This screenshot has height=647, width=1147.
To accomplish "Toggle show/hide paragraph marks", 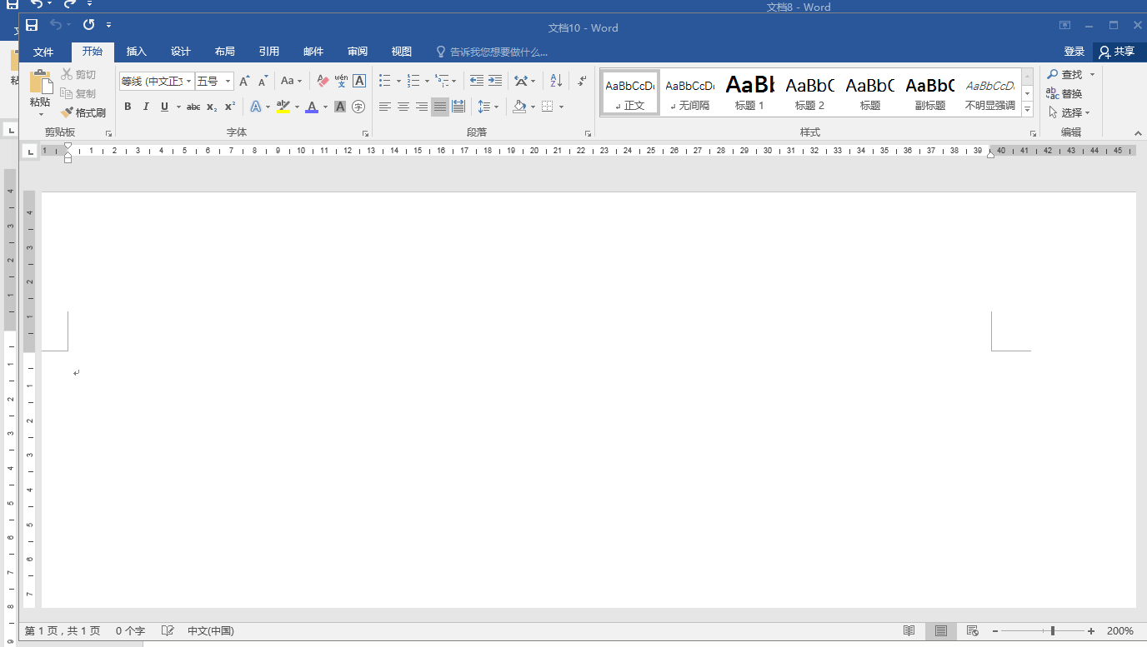I will 582,81.
